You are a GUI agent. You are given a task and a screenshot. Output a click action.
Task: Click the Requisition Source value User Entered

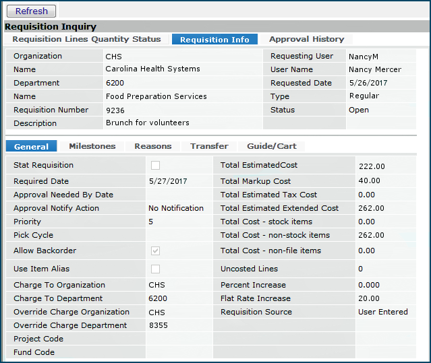pos(382,312)
